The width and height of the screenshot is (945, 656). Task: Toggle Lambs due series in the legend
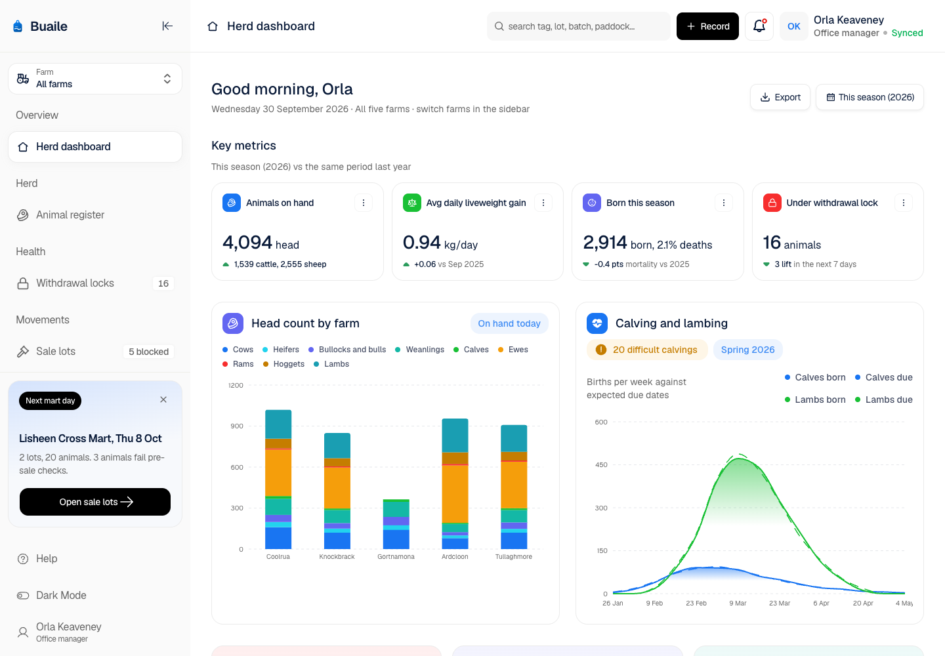[884, 400]
